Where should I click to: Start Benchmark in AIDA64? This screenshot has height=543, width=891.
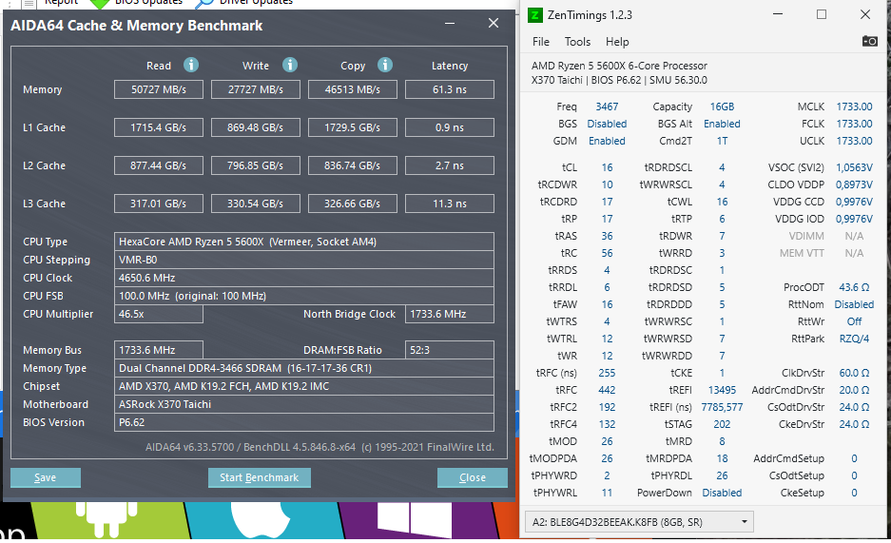pos(259,477)
